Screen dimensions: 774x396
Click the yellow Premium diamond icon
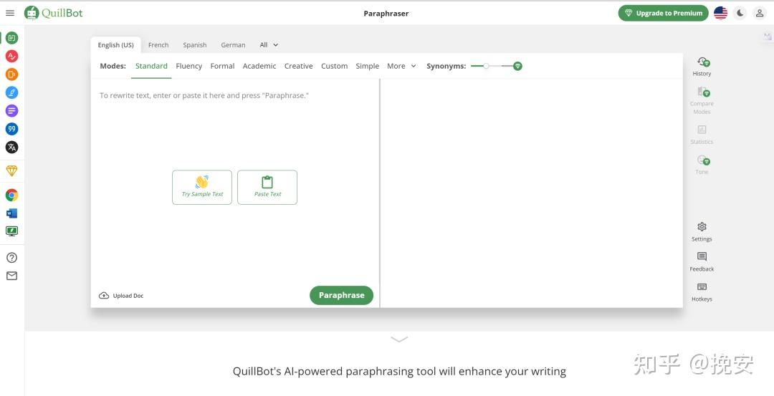point(12,171)
